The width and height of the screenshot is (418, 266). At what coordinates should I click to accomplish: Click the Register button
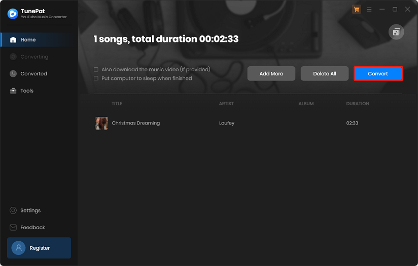click(x=39, y=248)
